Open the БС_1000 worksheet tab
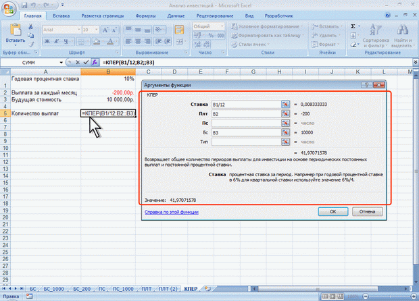This screenshot has width=419, height=301. coord(53,288)
